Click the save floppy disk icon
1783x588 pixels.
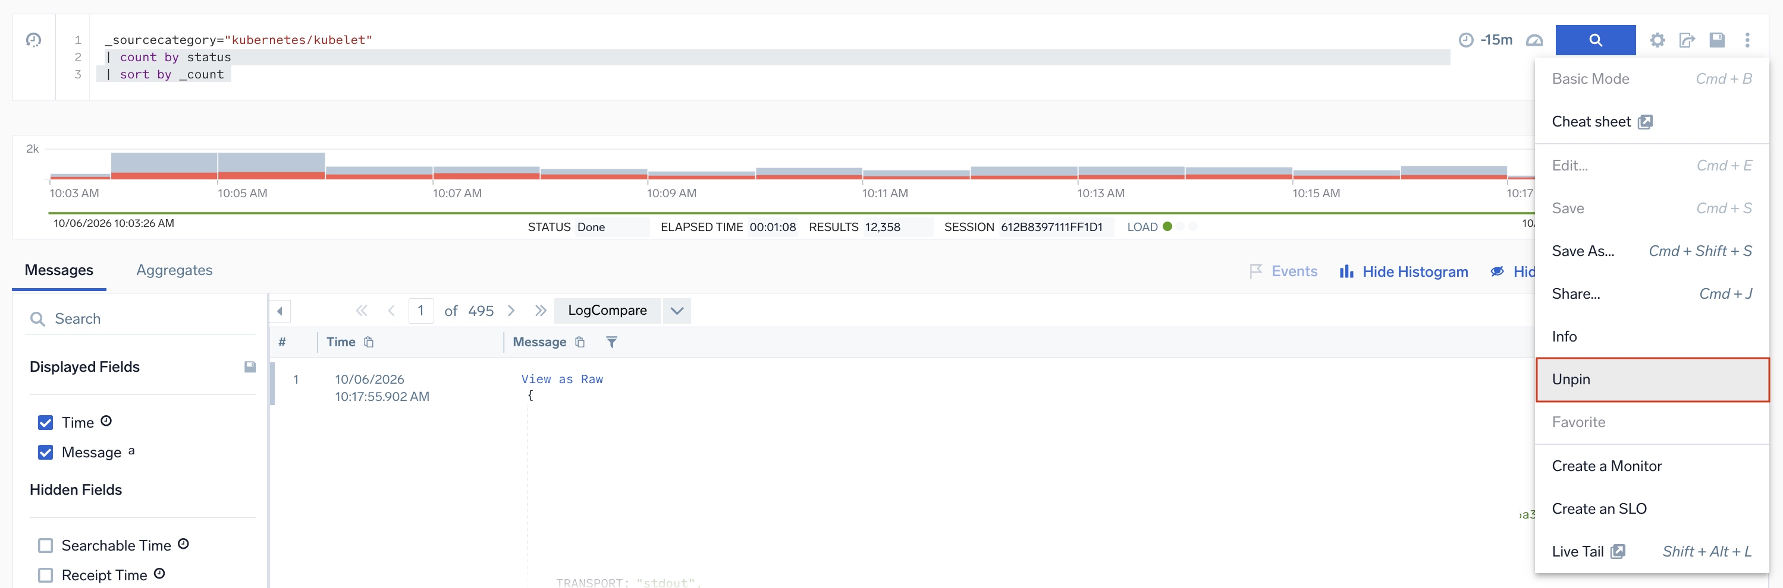[1716, 40]
